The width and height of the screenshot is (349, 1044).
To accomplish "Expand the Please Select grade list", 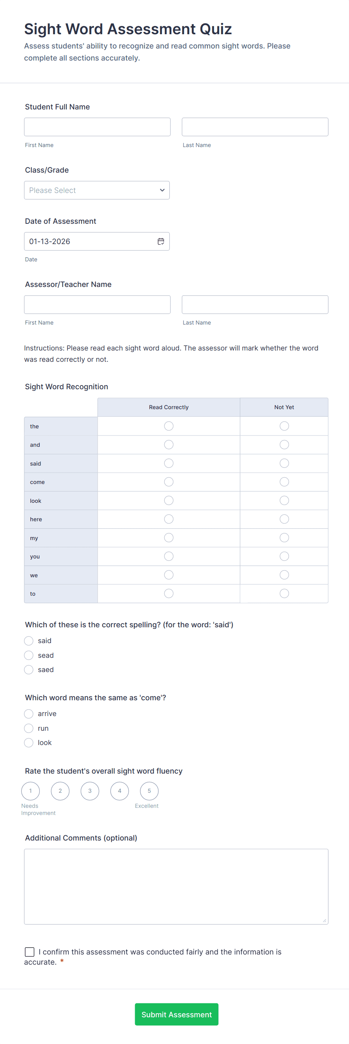I will point(97,190).
